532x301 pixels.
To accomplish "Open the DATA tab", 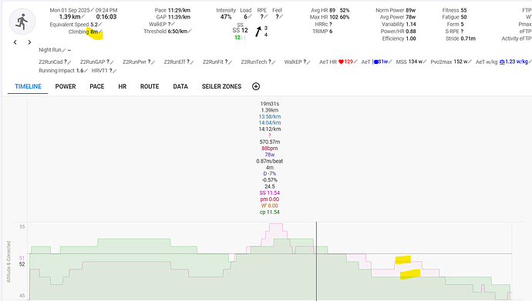I will [180, 86].
